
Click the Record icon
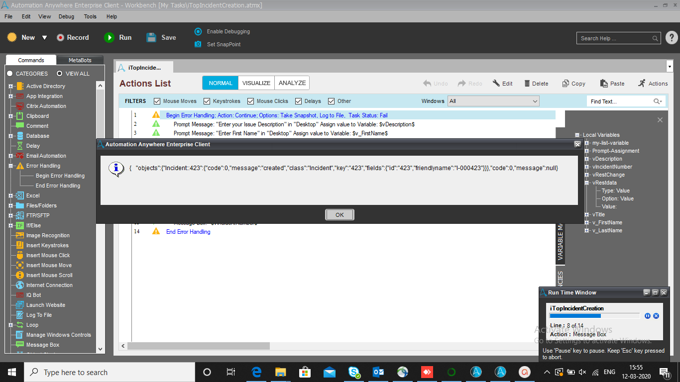pyautogui.click(x=60, y=37)
